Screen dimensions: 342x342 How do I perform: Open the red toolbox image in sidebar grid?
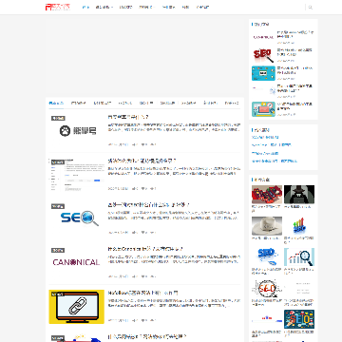point(267,194)
